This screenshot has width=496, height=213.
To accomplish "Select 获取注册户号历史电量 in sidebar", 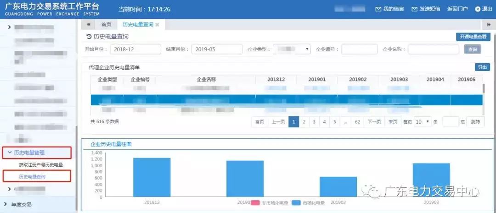I will pyautogui.click(x=41, y=164).
